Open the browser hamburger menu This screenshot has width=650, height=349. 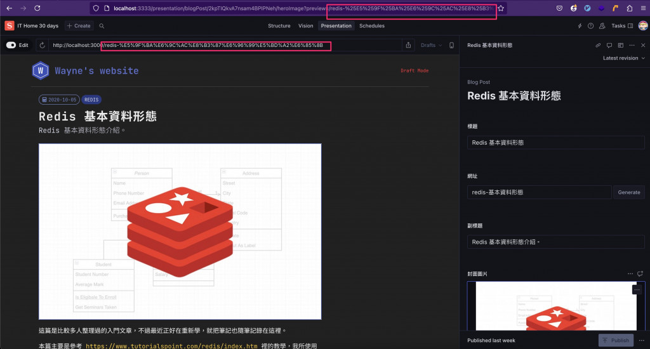pyautogui.click(x=644, y=8)
